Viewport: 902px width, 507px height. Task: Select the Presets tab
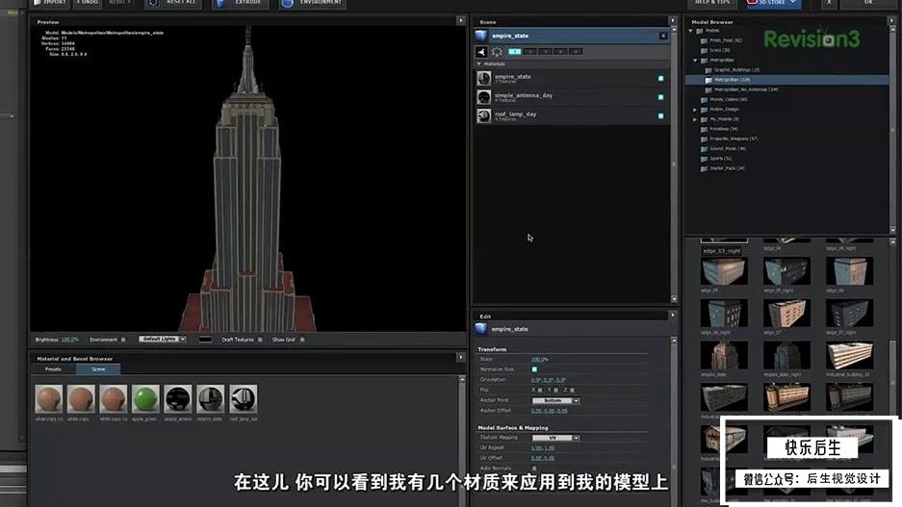[53, 369]
